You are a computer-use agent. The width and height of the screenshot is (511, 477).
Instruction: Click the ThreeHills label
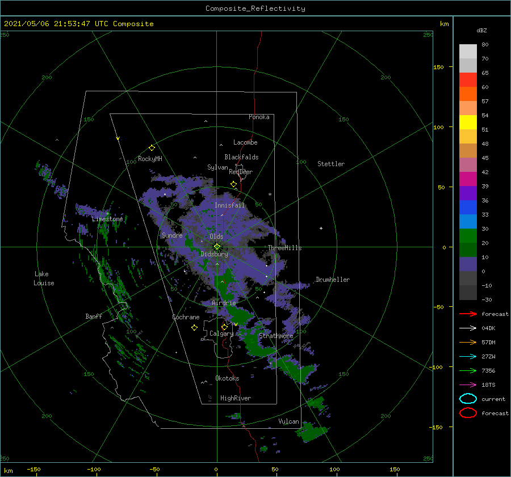pos(285,248)
